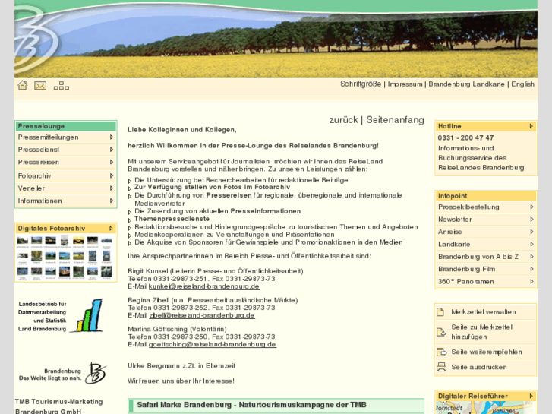Click the Presselounge menu header
552x414 pixels.
[66, 126]
